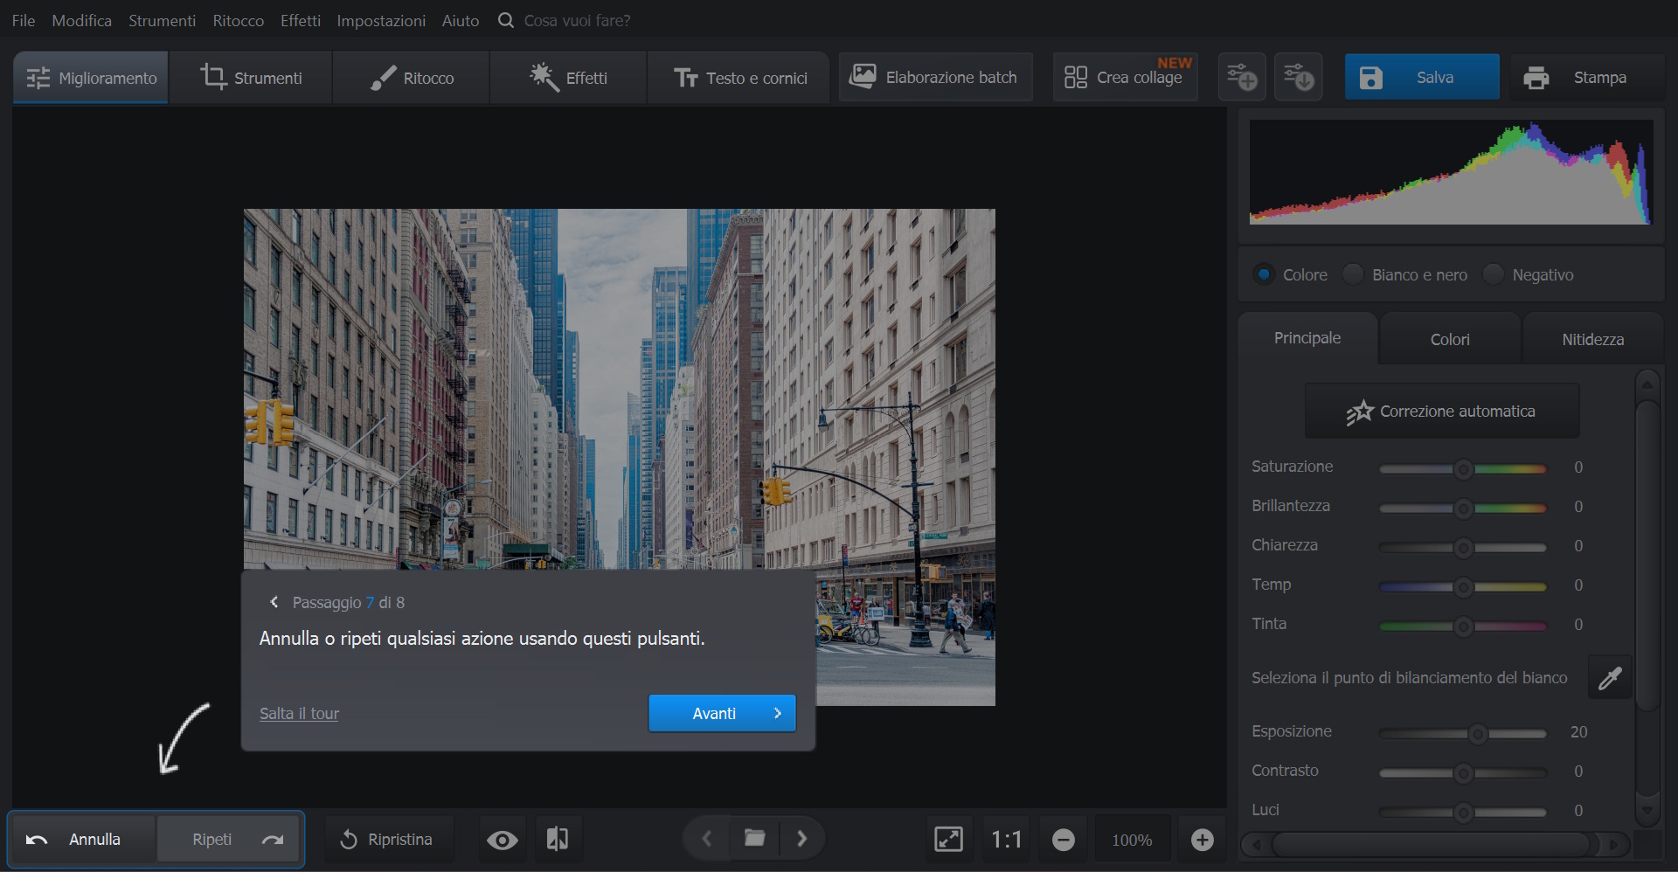Click the Avanti button in the tour
The height and width of the screenshot is (872, 1678).
tap(721, 713)
